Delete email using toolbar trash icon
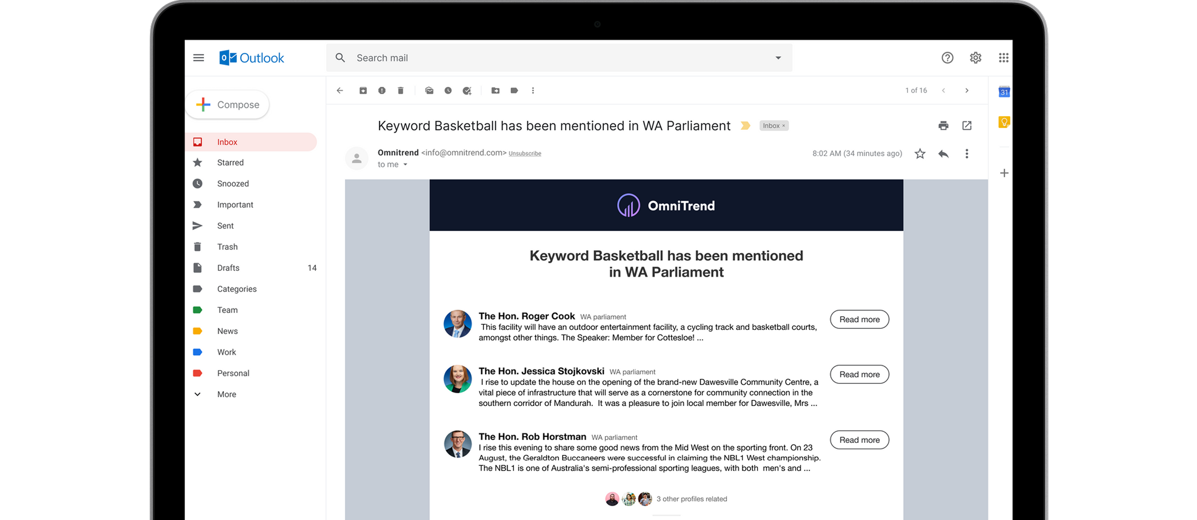The width and height of the screenshot is (1197, 520). click(400, 91)
